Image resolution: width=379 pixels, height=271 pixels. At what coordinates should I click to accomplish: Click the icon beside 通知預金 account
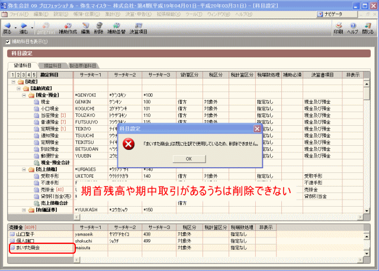coord(37,136)
